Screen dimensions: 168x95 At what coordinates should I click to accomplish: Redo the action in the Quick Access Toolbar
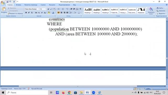point(14,2)
